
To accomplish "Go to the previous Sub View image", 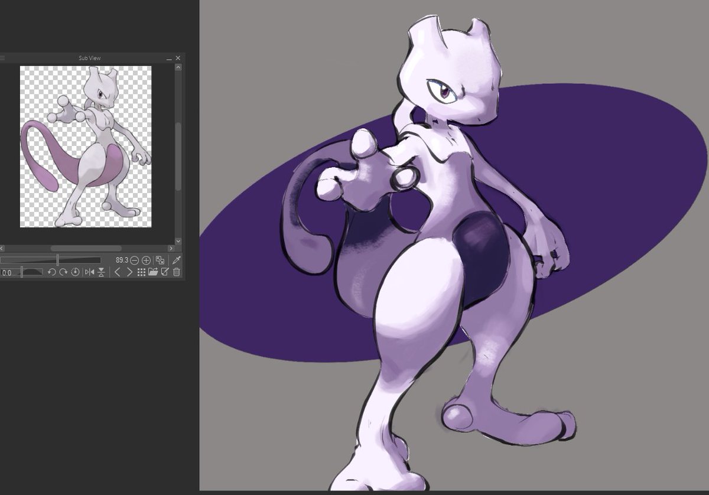I will click(x=117, y=272).
